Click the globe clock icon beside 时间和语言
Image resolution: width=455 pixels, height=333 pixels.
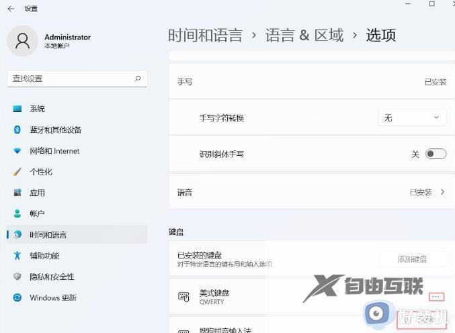[17, 234]
